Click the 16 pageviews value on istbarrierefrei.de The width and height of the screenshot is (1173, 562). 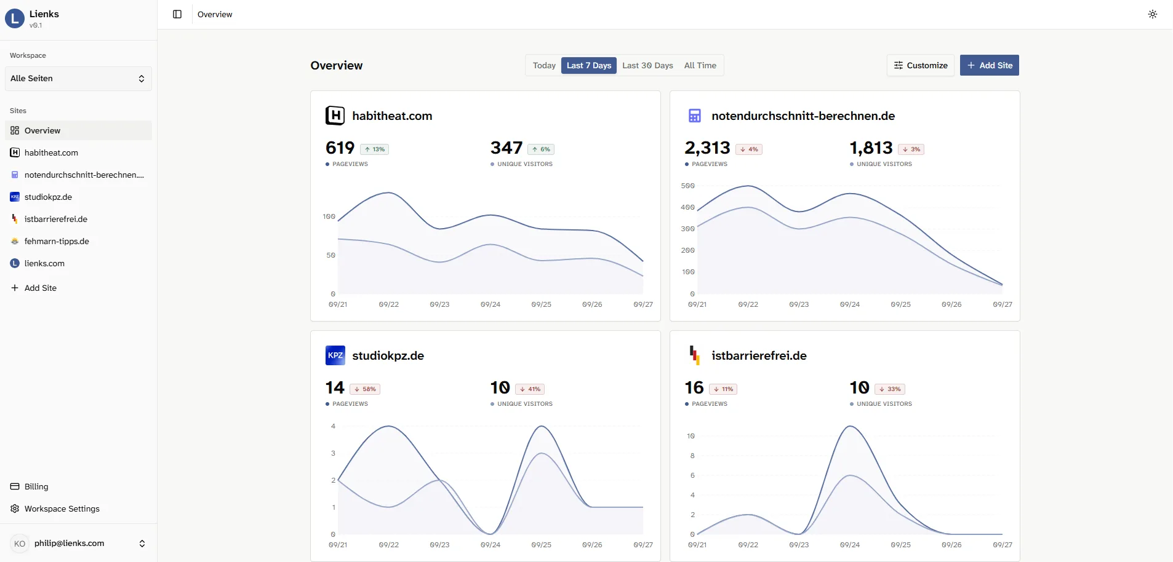pyautogui.click(x=694, y=388)
